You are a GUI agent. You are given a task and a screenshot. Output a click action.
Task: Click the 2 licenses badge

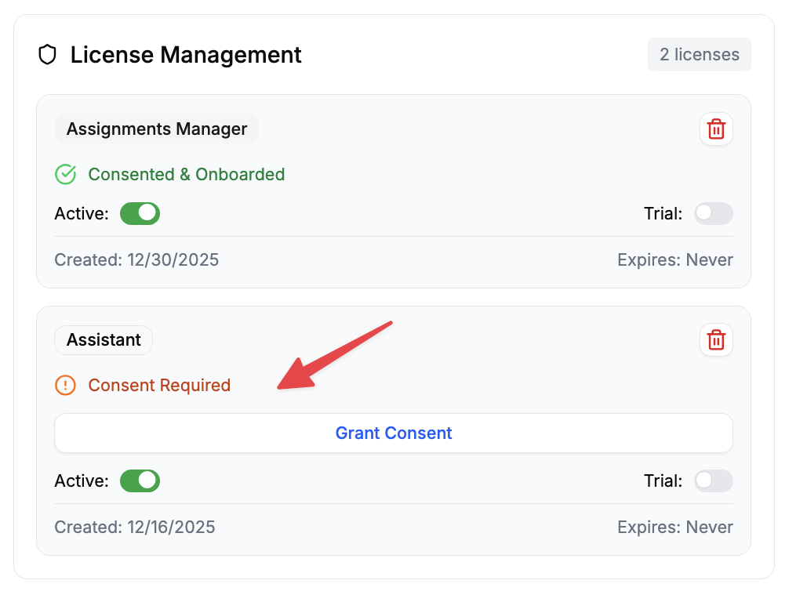click(699, 54)
